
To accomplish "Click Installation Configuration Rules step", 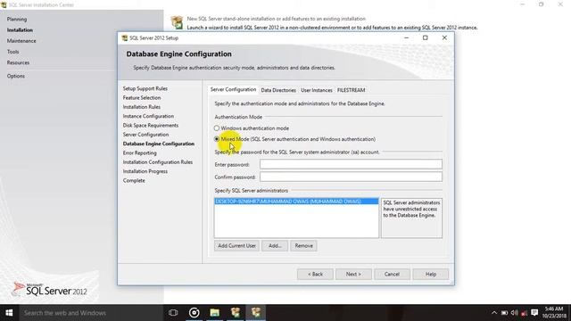I will click(158, 162).
